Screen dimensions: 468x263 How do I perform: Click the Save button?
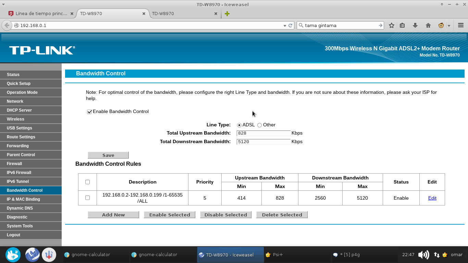point(108,155)
